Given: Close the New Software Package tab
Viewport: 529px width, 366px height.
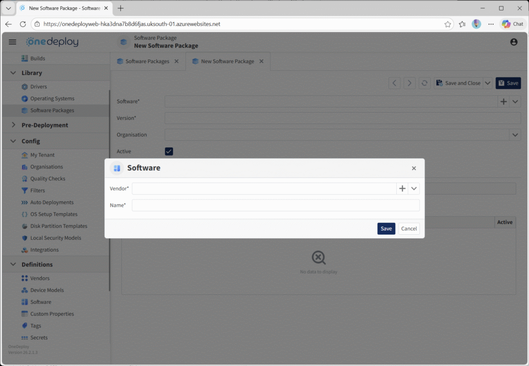Looking at the screenshot, I should click(x=261, y=62).
